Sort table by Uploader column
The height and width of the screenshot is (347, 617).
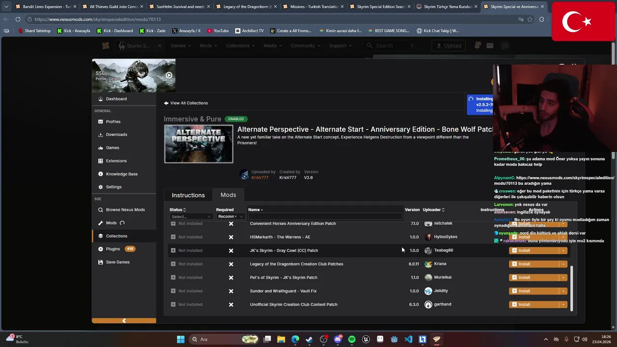click(x=433, y=210)
